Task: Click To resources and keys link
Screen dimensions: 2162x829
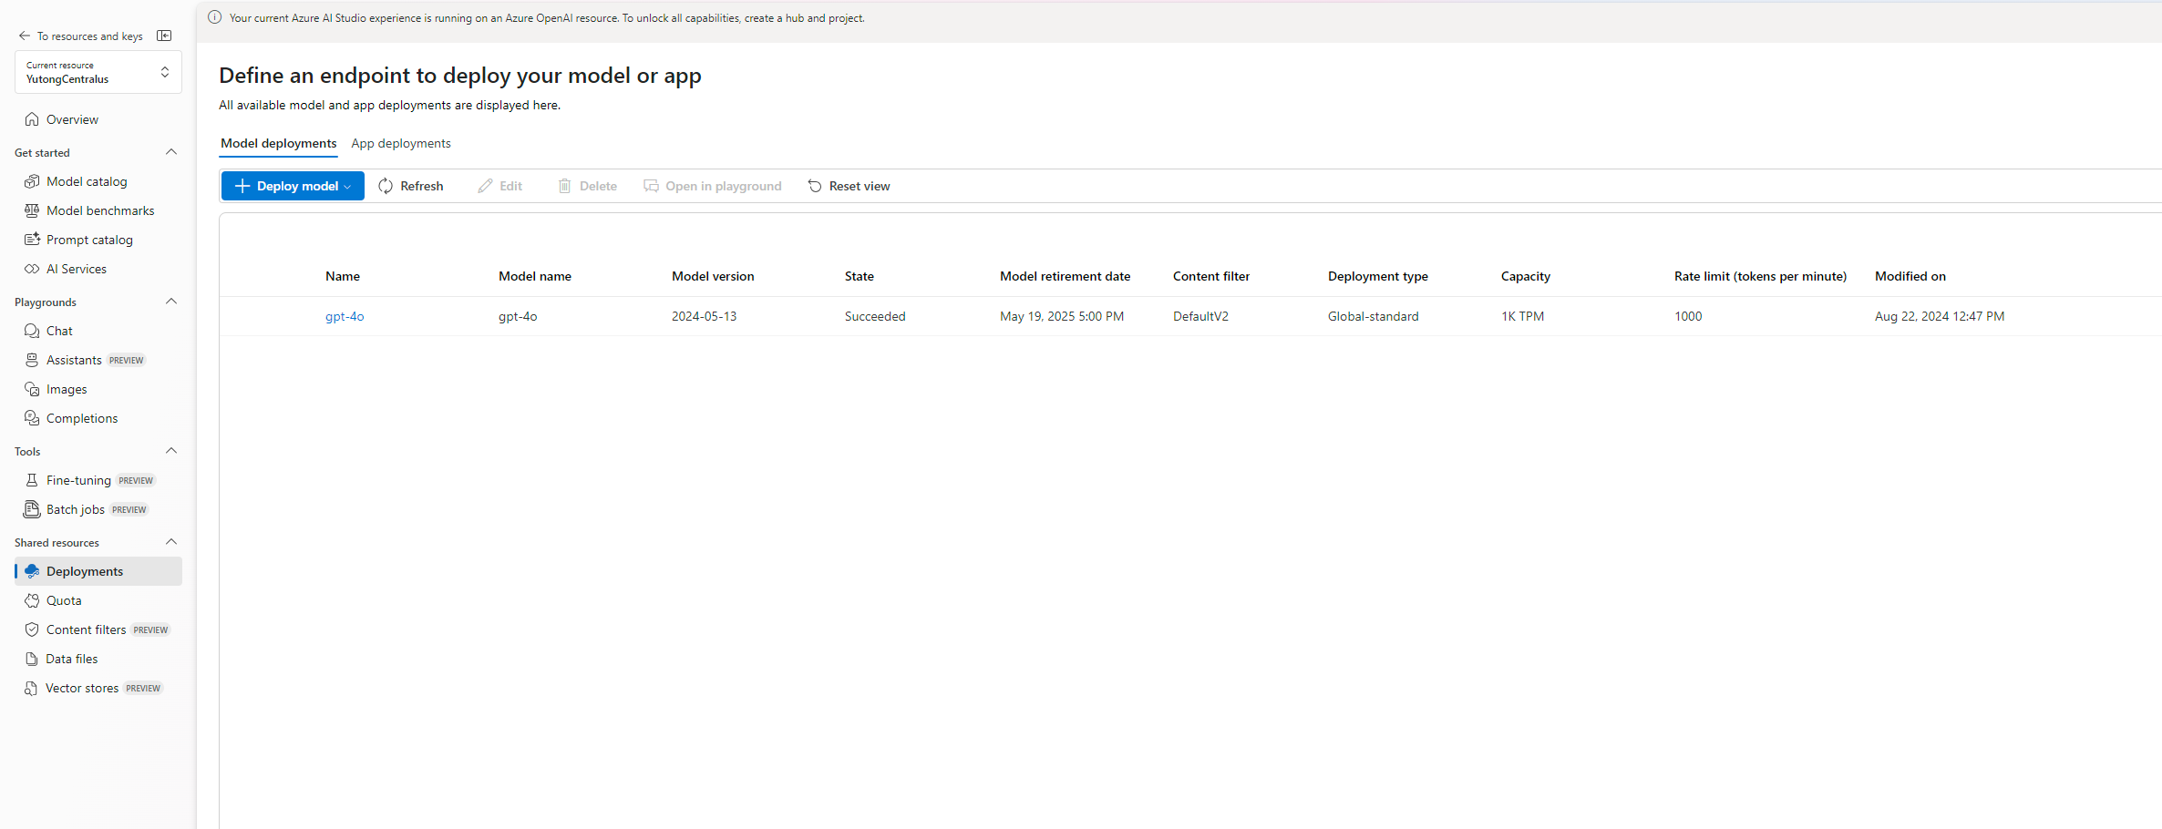Action: click(x=89, y=36)
